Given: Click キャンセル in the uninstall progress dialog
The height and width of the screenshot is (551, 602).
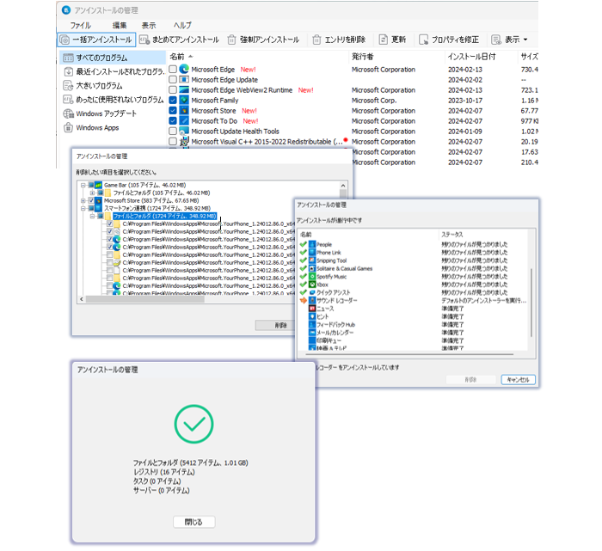Looking at the screenshot, I should coord(518,379).
